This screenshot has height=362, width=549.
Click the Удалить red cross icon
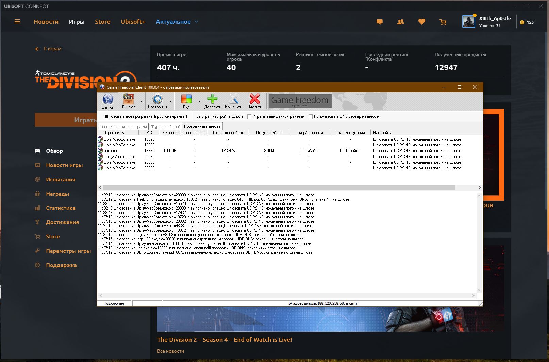(254, 99)
